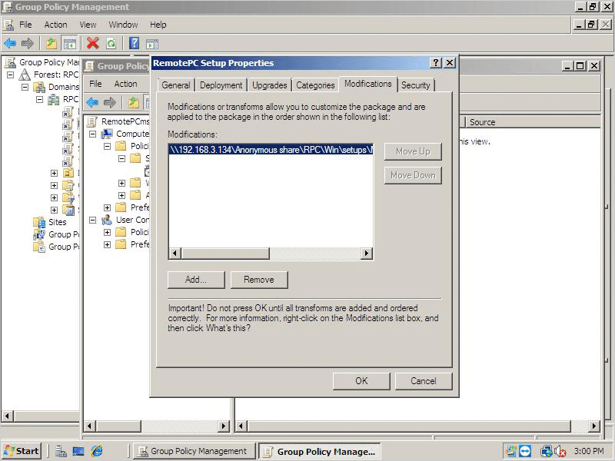Select the Sites node in the tree

57,222
